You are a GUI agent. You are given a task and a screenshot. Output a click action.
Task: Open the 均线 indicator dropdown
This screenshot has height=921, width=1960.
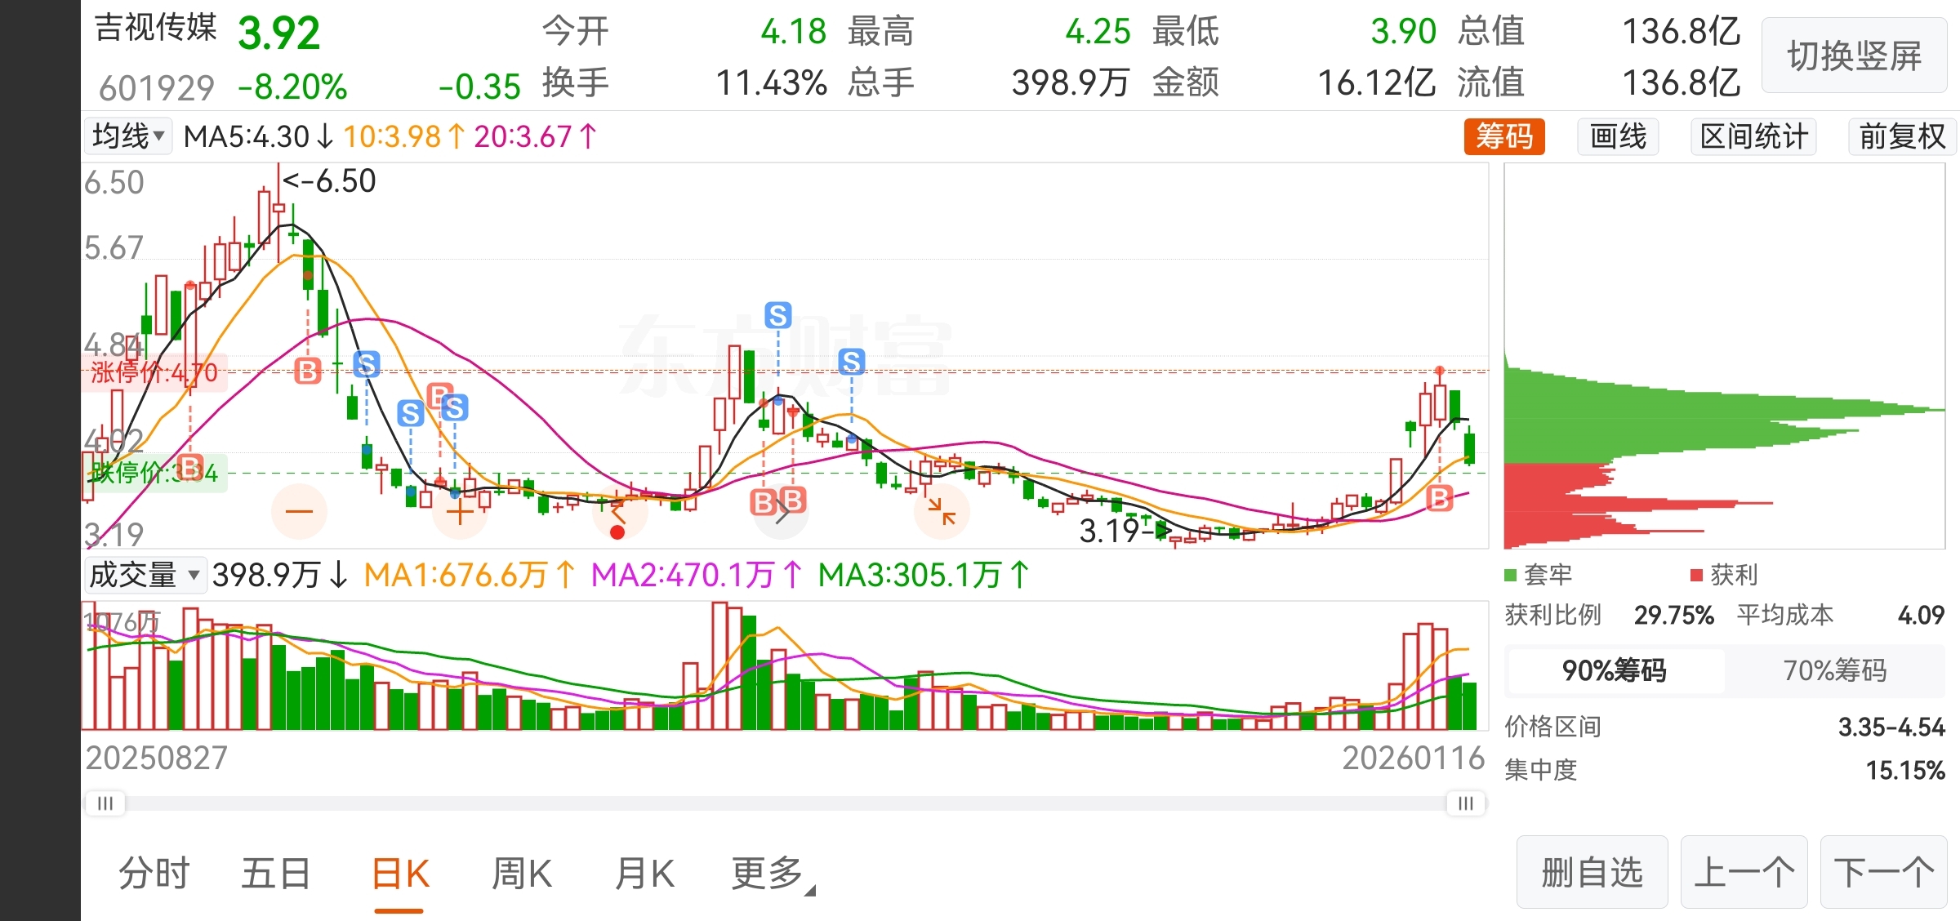[x=128, y=136]
